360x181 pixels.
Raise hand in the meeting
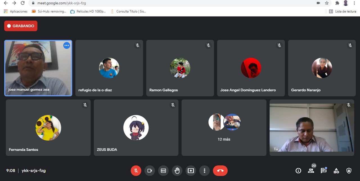click(177, 171)
